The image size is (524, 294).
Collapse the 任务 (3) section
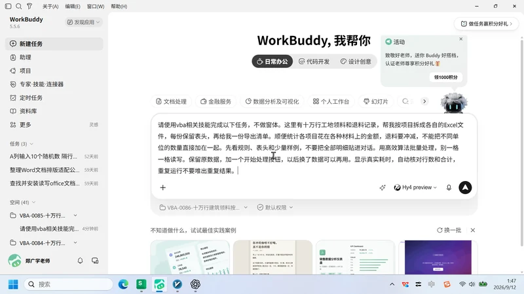coord(31,144)
